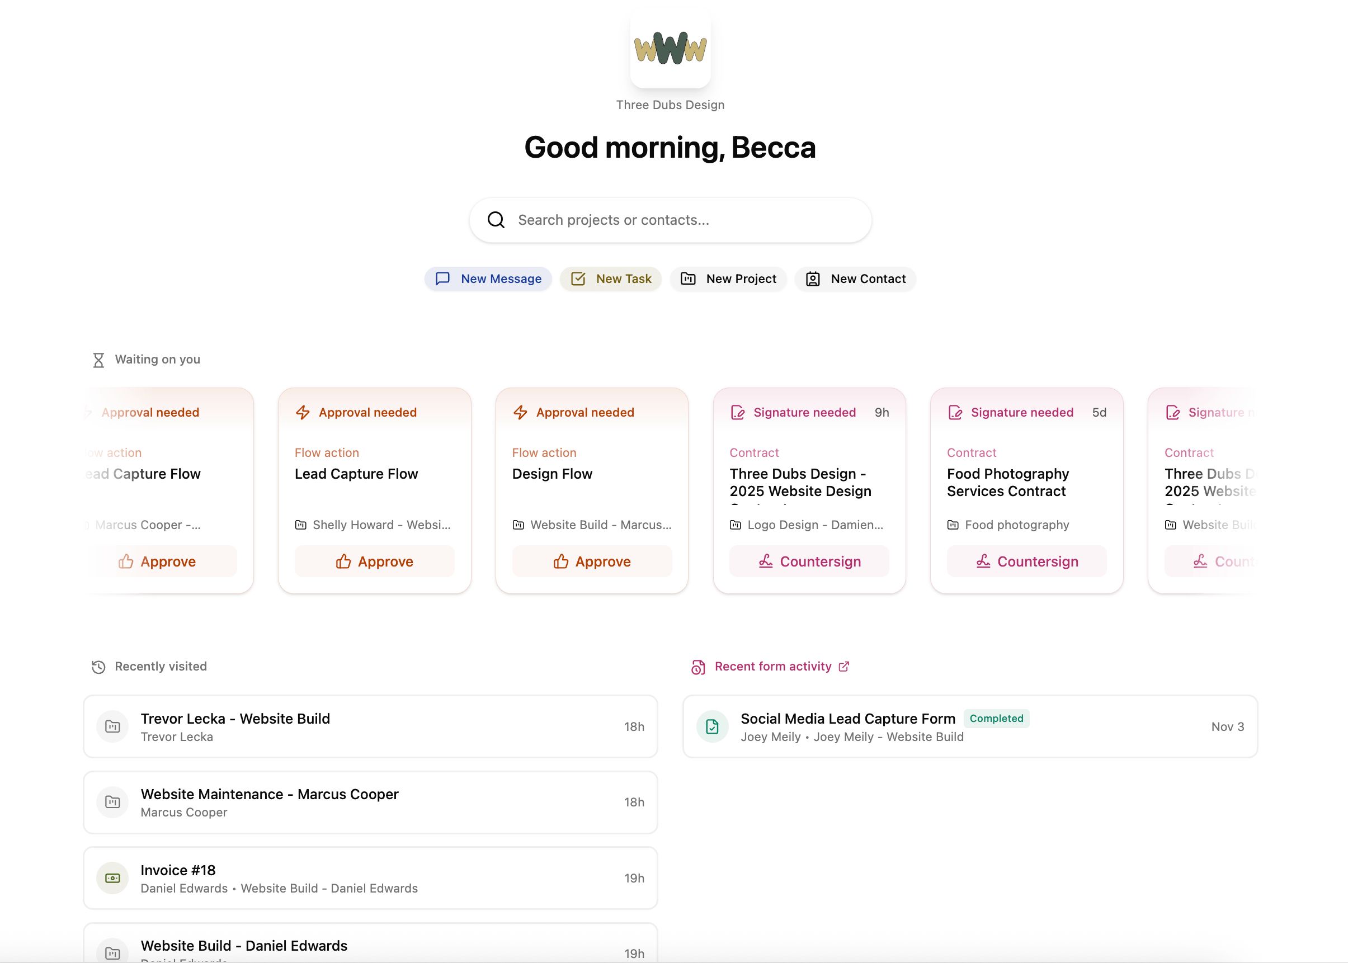This screenshot has height=963, width=1348.
Task: Start a New Project
Action: click(728, 278)
